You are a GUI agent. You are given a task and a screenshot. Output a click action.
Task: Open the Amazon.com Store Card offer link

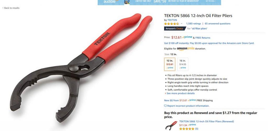click(x=209, y=43)
